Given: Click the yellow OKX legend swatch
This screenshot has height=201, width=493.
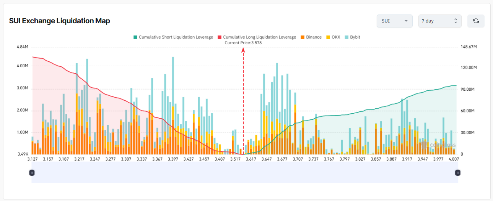Looking at the screenshot, I should pyautogui.click(x=328, y=37).
